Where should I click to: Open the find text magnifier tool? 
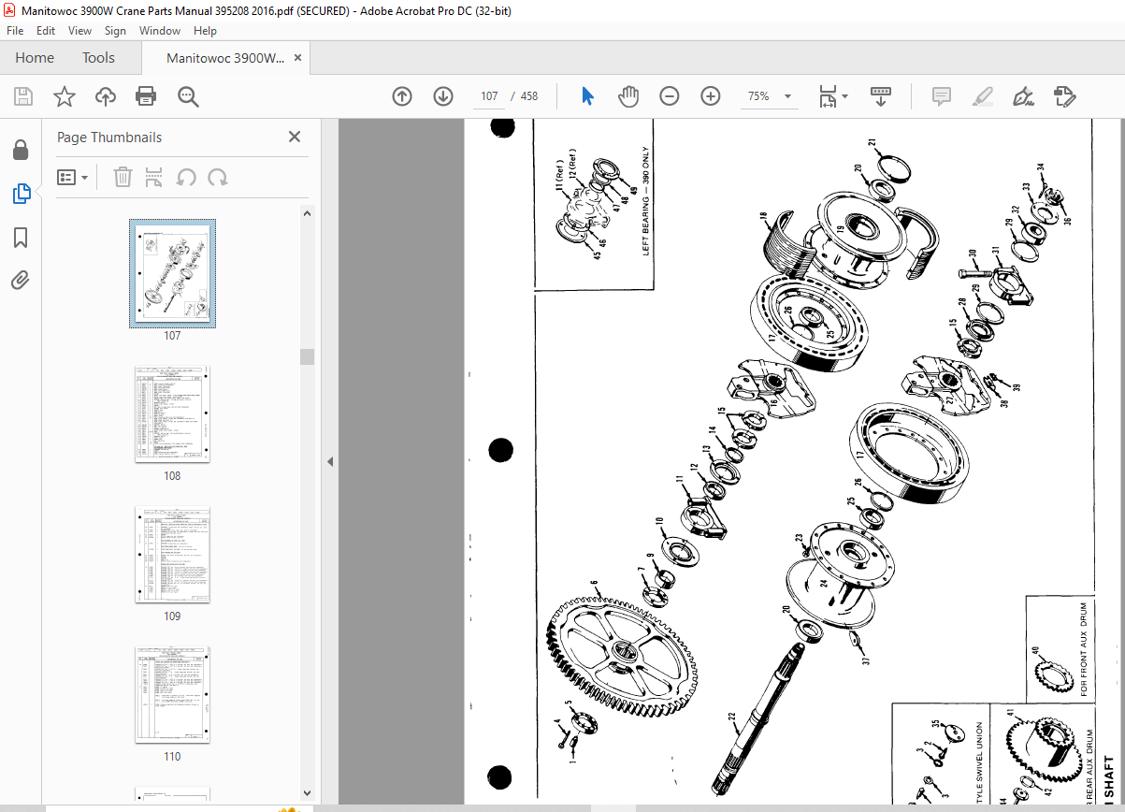188,96
